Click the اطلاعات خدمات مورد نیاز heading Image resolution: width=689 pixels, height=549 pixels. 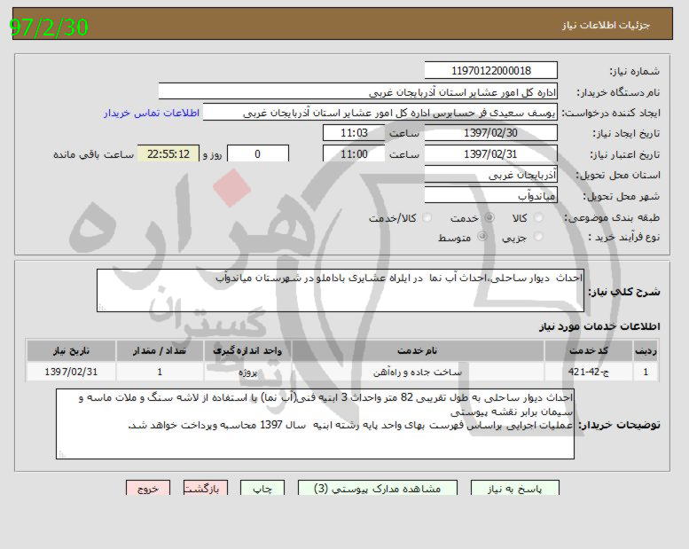599,326
